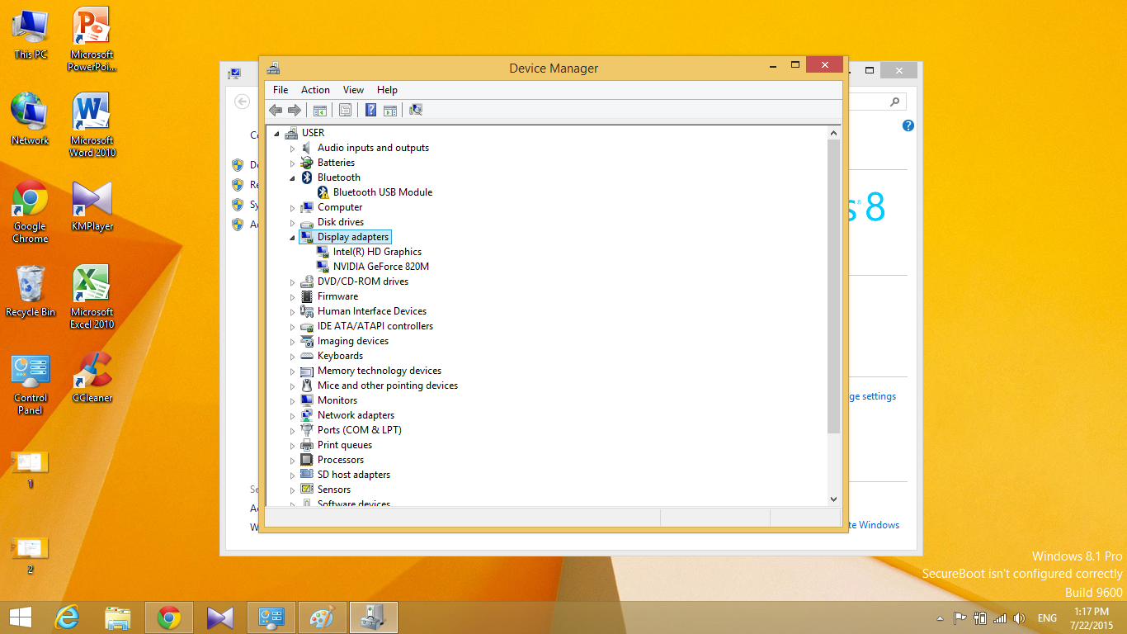Image resolution: width=1127 pixels, height=634 pixels.
Task: Collapse the Display adapters category
Action: pyautogui.click(x=292, y=238)
